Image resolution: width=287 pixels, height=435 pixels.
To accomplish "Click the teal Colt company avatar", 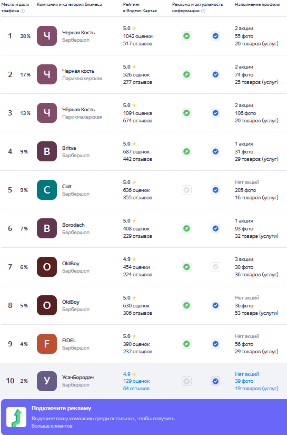I will click(47, 190).
